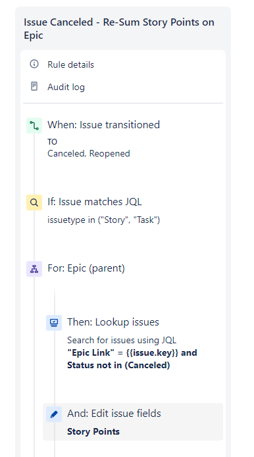Click the Audit log document icon
This screenshot has width=254, height=457.
34,87
